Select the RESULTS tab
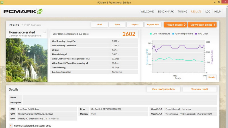228x128 pixels. pyautogui.click(x=196, y=11)
